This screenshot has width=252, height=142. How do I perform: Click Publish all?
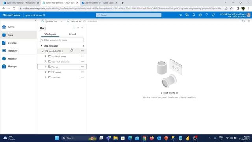coord(90,21)
